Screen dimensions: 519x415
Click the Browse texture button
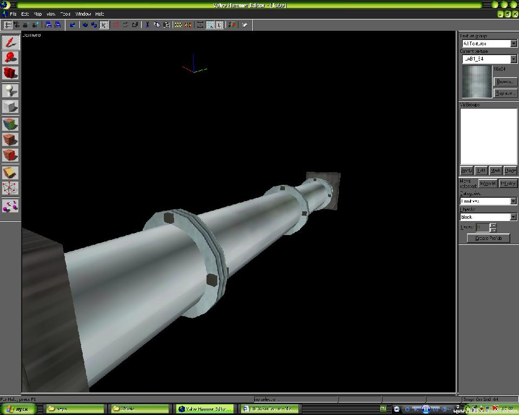[x=505, y=82]
